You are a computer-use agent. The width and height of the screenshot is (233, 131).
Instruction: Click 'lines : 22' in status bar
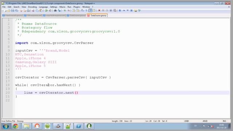click(128, 121)
